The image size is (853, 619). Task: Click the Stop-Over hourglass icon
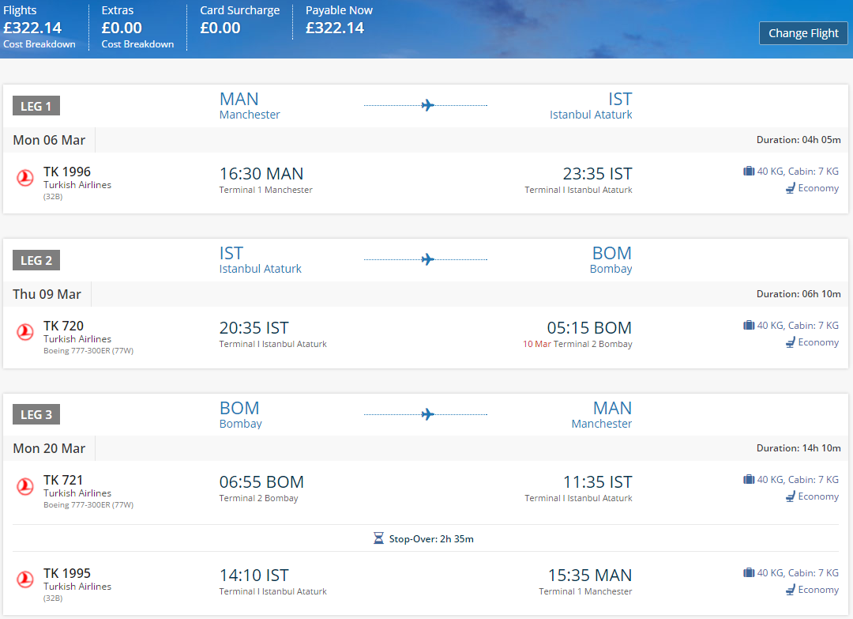tap(378, 538)
